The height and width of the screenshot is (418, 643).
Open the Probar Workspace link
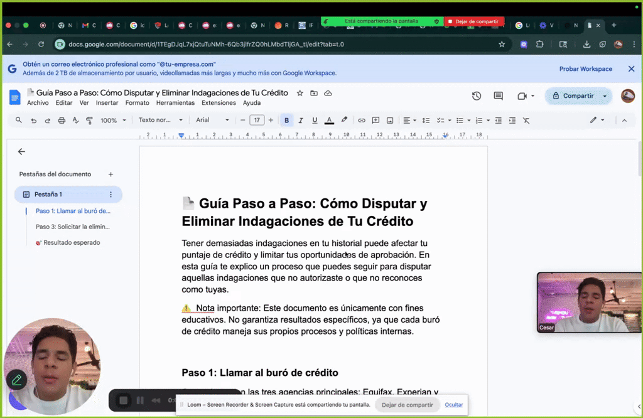pyautogui.click(x=585, y=69)
